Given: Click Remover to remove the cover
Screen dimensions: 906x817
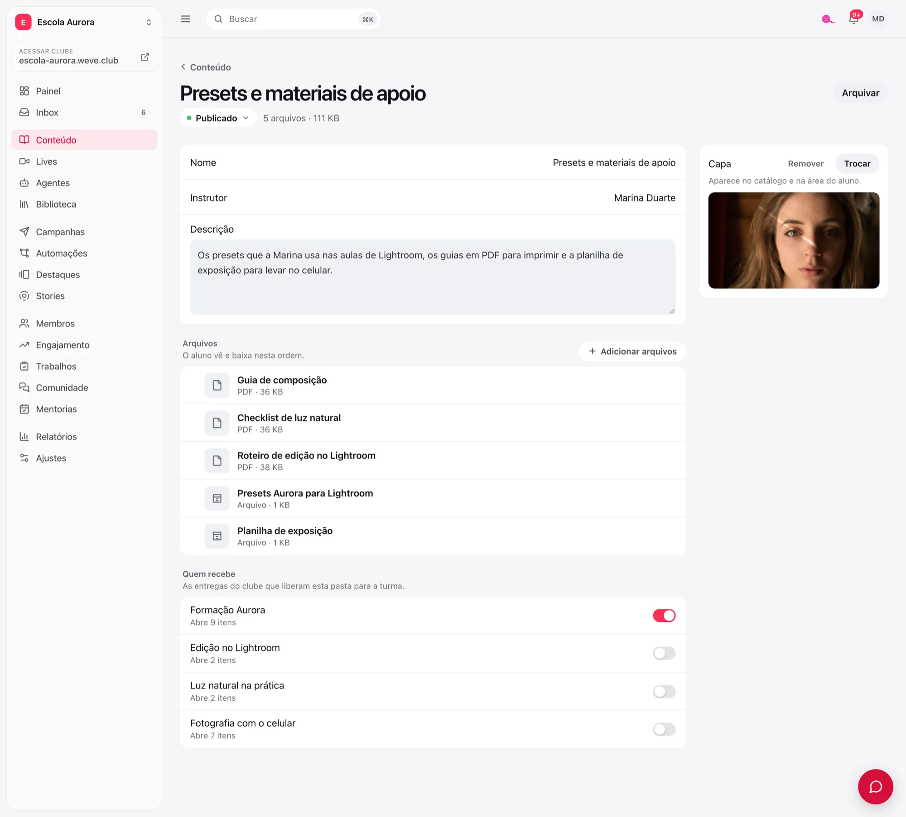Looking at the screenshot, I should click(805, 163).
